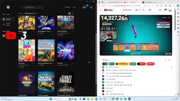Install Fall Guys
The image size is (180, 101).
click(x=21, y=67)
